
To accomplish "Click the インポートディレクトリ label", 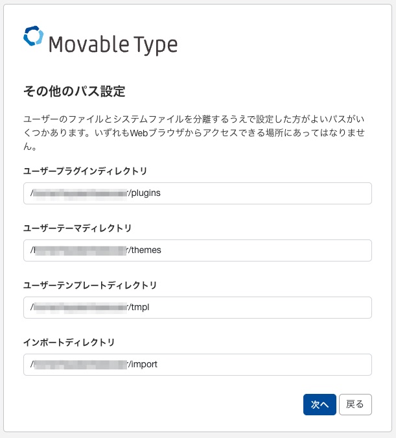I will (69, 343).
